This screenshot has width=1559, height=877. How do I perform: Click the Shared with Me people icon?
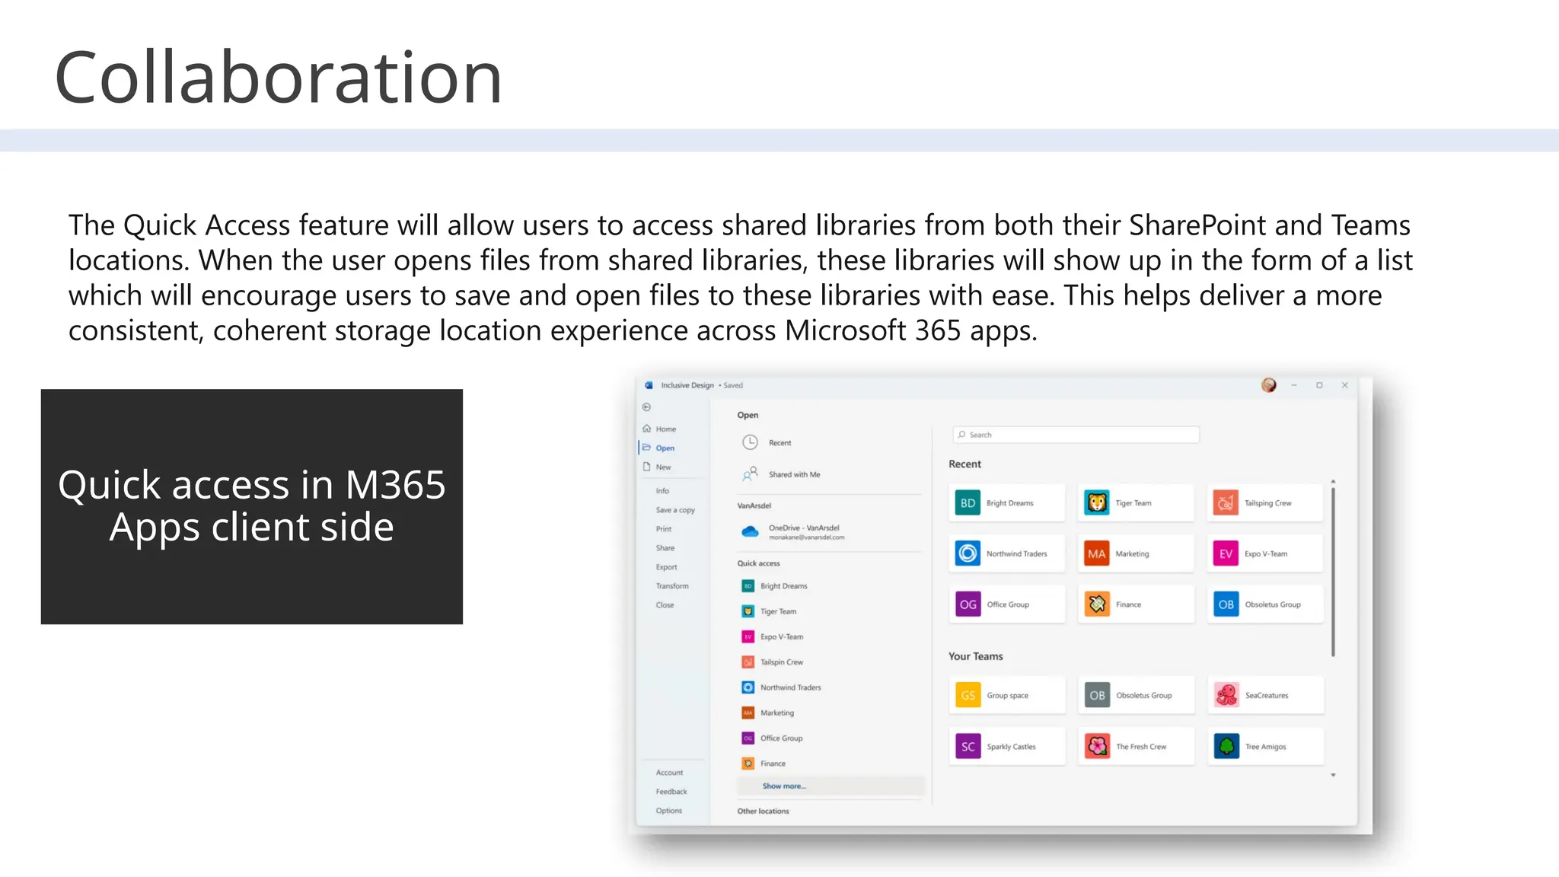750,474
